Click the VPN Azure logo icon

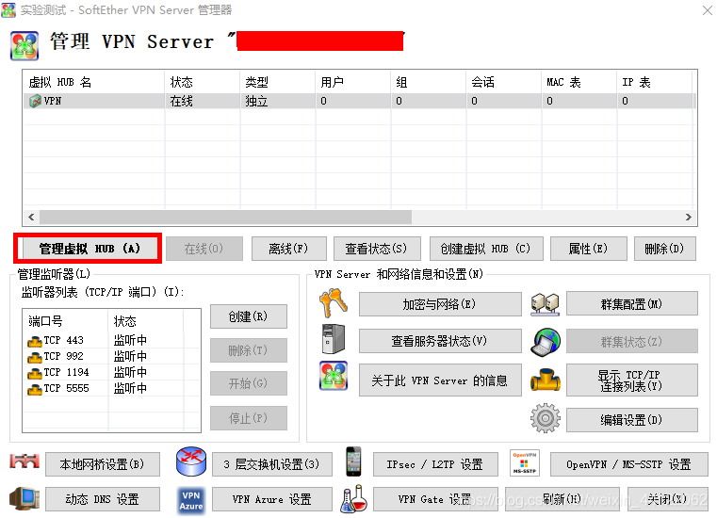191,501
